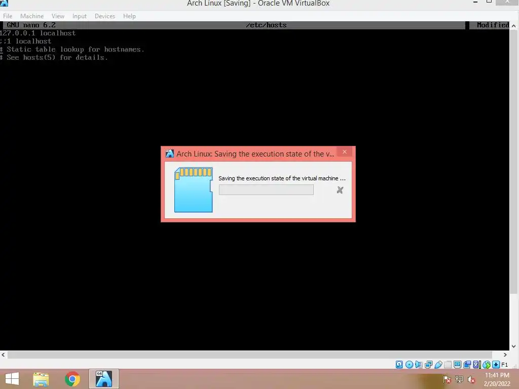The width and height of the screenshot is (519, 389).
Task: Open the Devices menu
Action: [105, 16]
